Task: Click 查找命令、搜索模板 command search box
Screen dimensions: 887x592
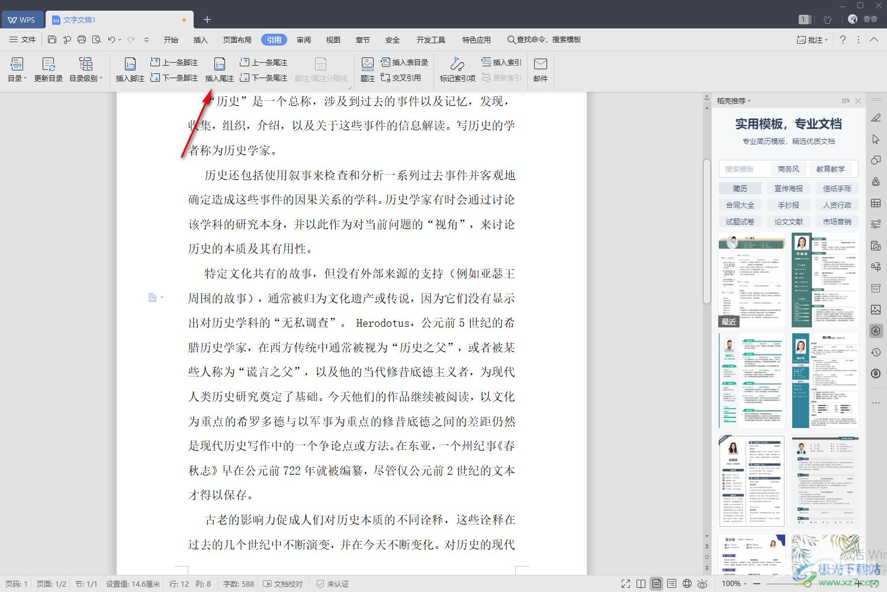Action: pos(544,40)
